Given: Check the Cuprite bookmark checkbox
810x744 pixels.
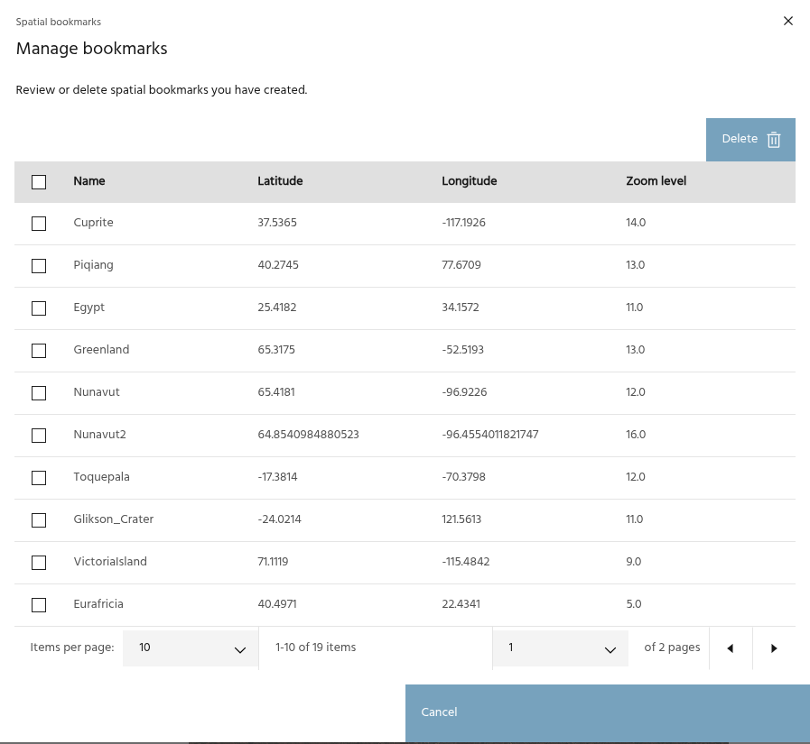Looking at the screenshot, I should [39, 224].
